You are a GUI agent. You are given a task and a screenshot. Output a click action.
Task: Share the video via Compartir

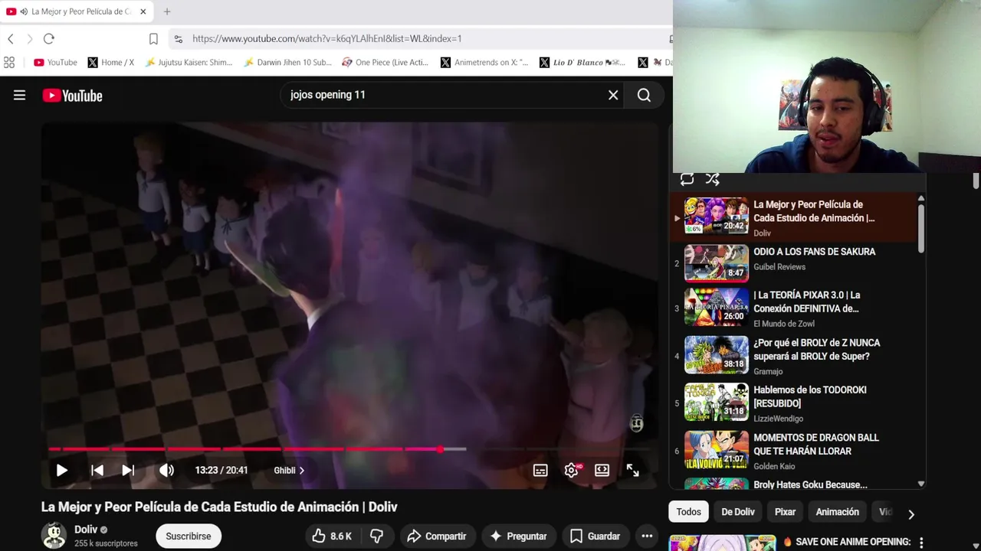437,536
